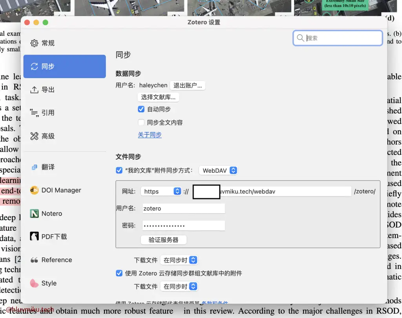This screenshot has height=318, width=402.
Task: Open the PDF下载 plugin icon
Action: pos(35,236)
